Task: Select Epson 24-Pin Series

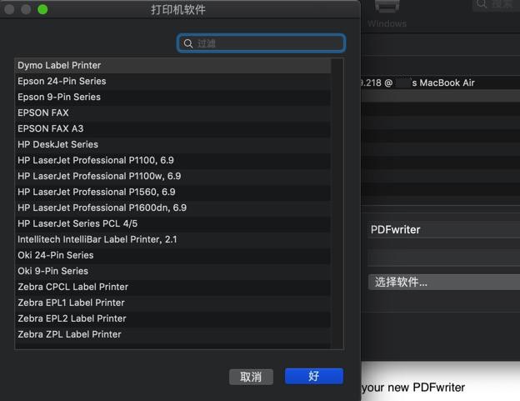Action: click(x=172, y=81)
